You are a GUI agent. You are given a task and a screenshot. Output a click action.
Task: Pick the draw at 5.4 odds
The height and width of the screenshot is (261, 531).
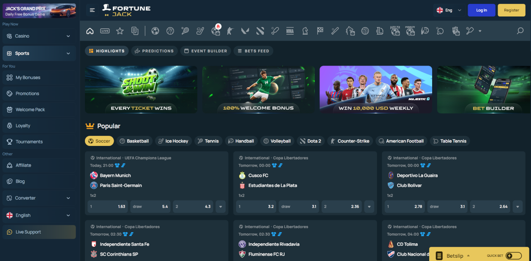150,206
